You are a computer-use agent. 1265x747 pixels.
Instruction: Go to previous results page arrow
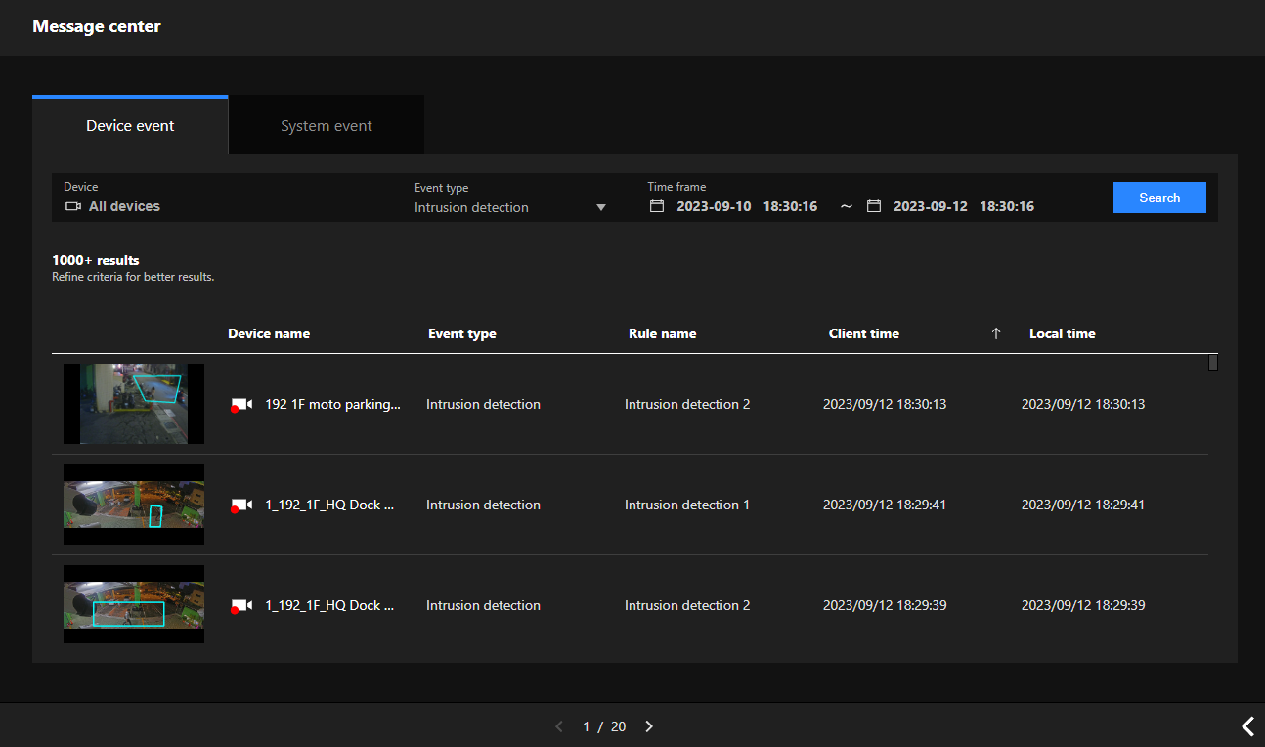coord(559,726)
